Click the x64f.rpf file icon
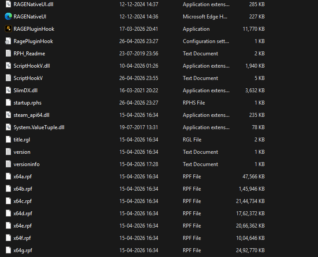Image resolution: width=318 pixels, height=257 pixels. point(8,238)
